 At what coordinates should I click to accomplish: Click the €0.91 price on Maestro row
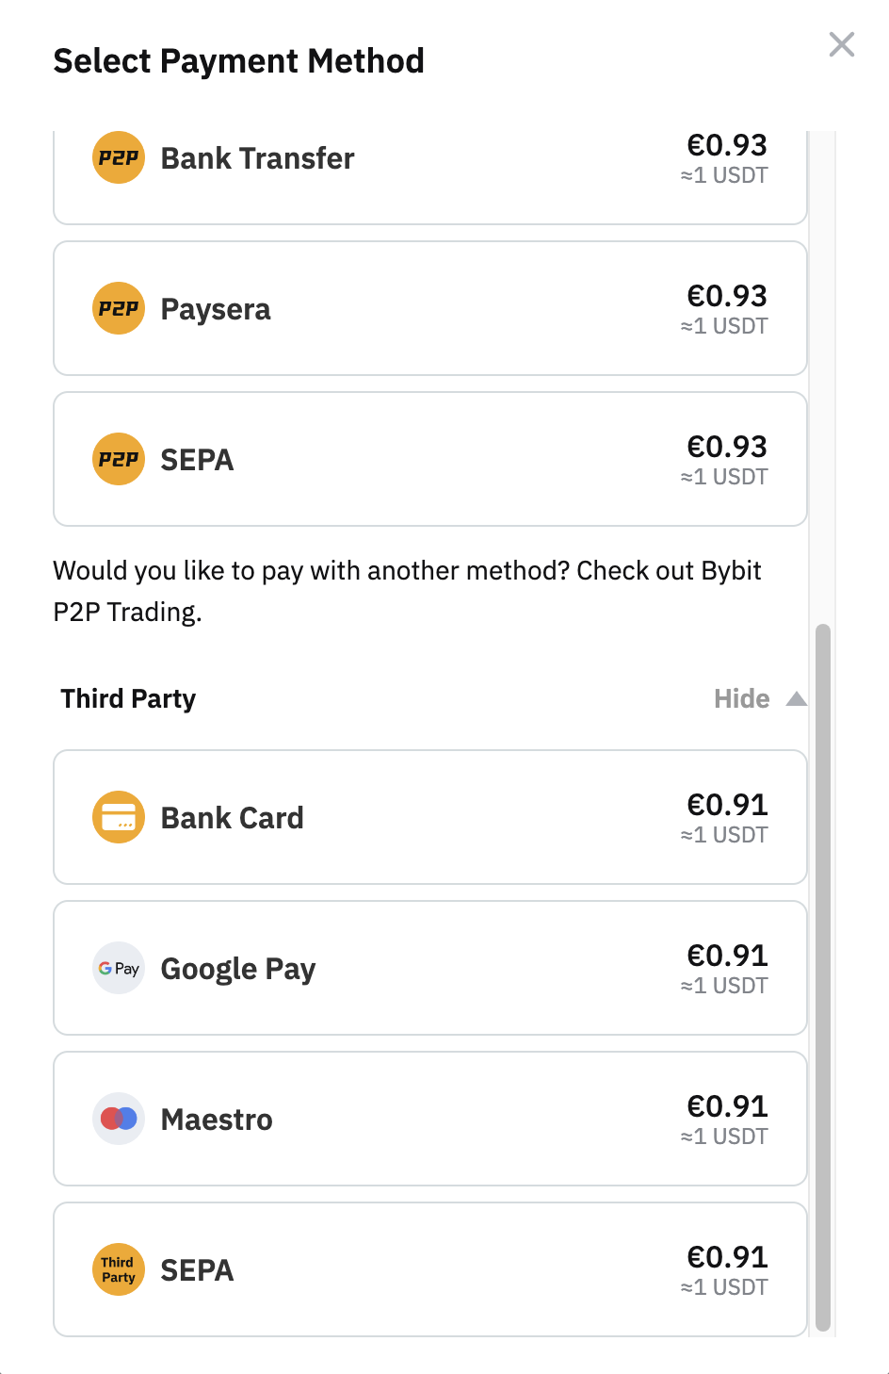727,1105
